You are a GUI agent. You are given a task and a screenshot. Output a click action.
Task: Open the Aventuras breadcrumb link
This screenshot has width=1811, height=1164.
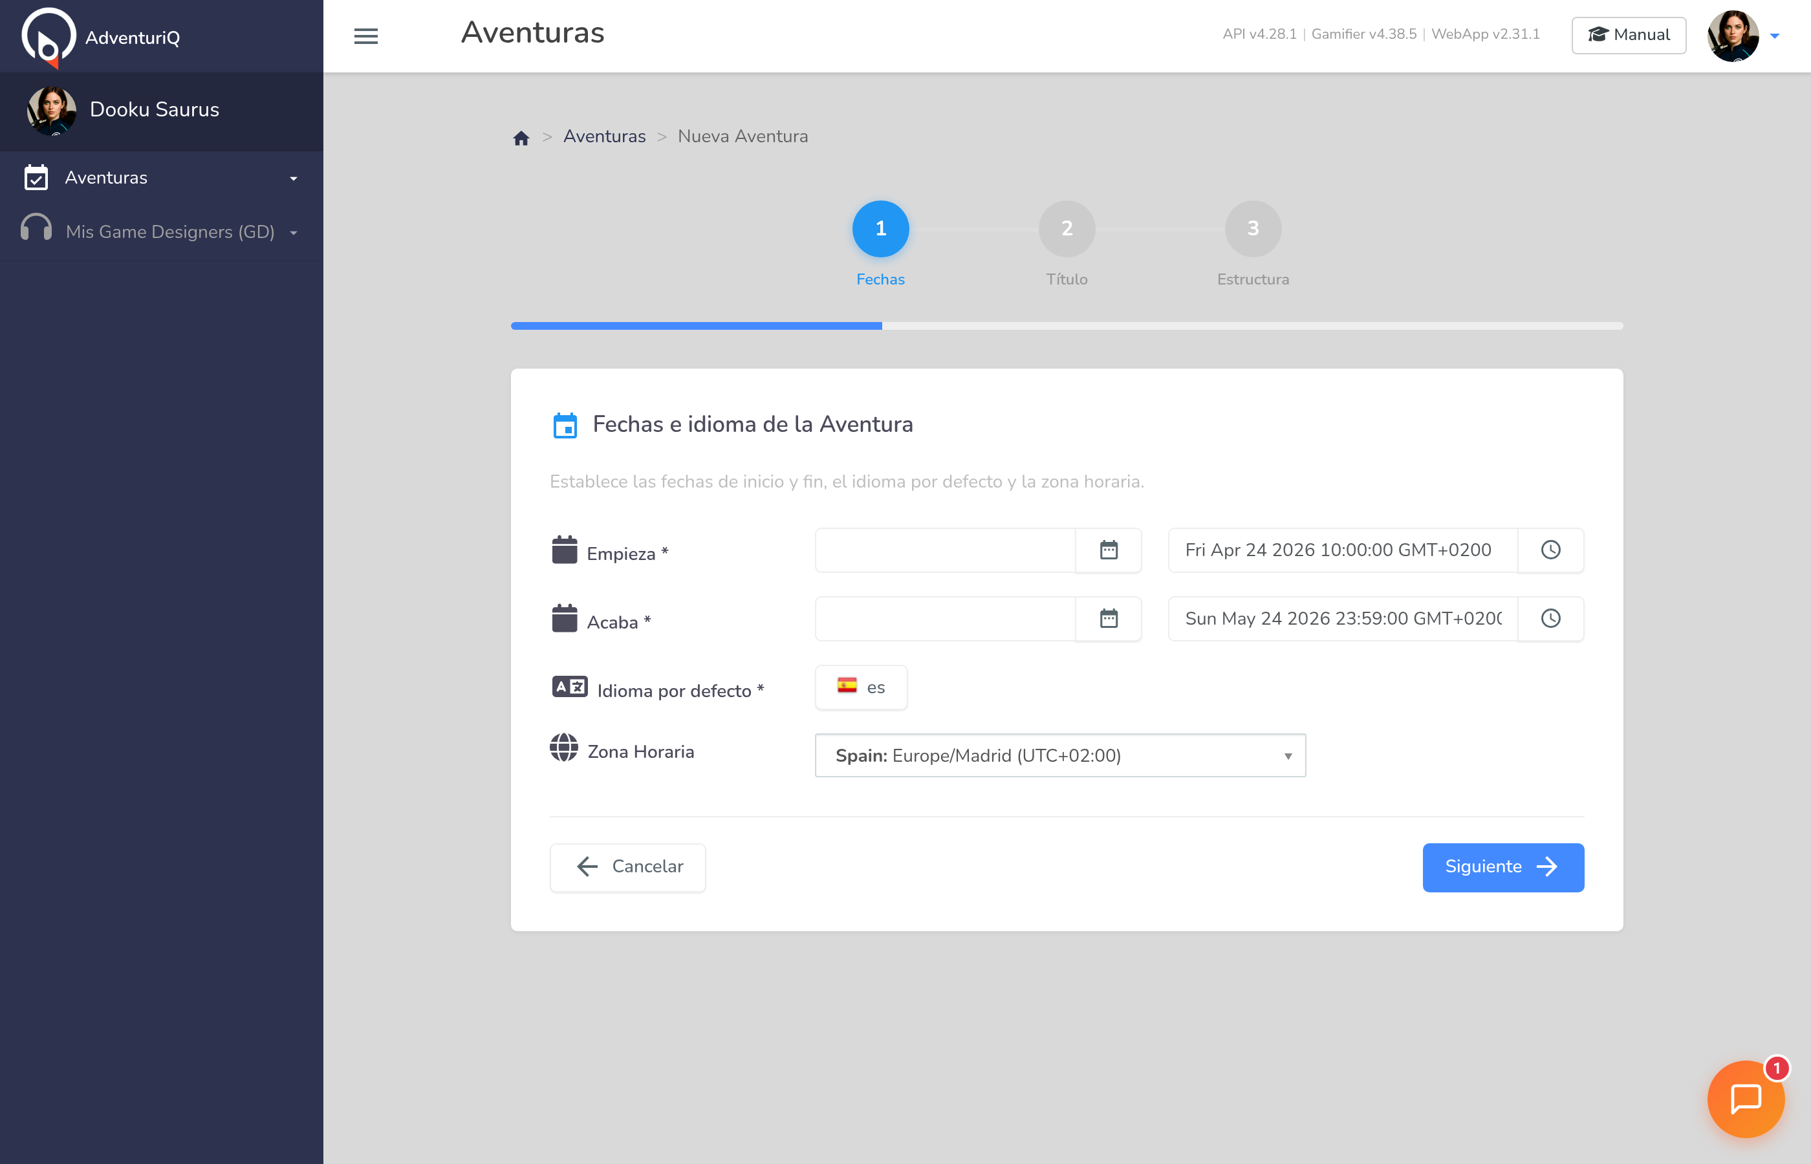pos(604,136)
